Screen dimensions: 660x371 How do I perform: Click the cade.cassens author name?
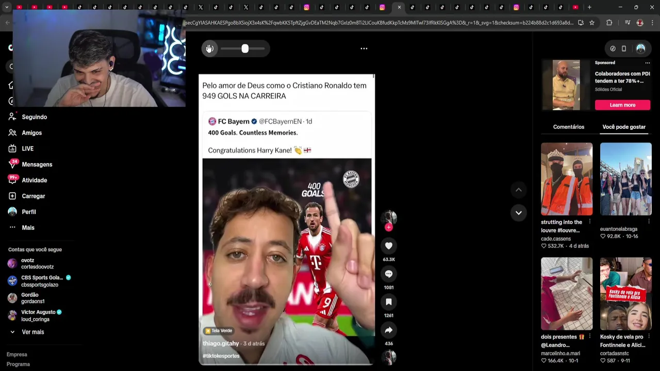556,239
